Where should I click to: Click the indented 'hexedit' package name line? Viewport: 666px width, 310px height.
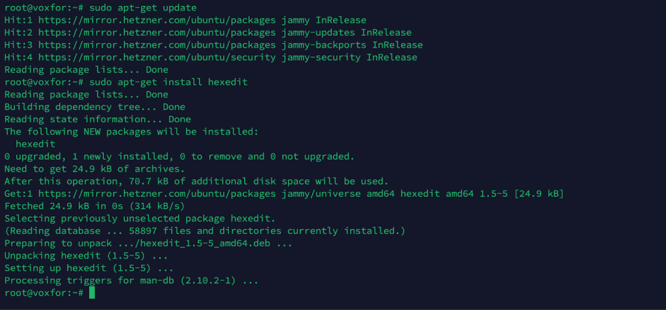(x=35, y=144)
